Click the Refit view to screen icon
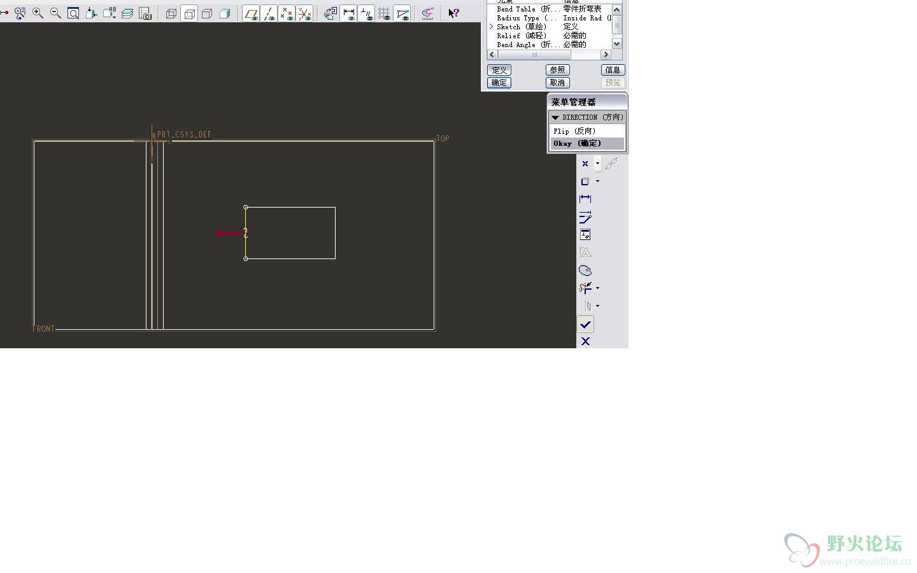Image resolution: width=917 pixels, height=573 pixels. pyautogui.click(x=73, y=13)
